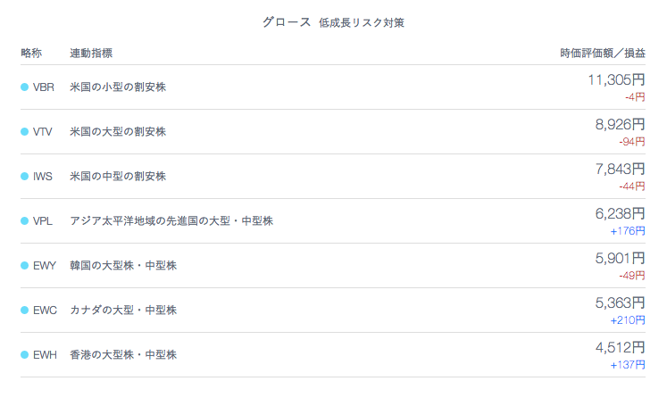Click アジア太平洋地域の先進国の大型・中型株 description
The width and height of the screenshot is (667, 406).
coord(171,221)
